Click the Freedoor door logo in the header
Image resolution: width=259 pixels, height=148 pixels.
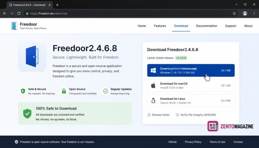14,26
